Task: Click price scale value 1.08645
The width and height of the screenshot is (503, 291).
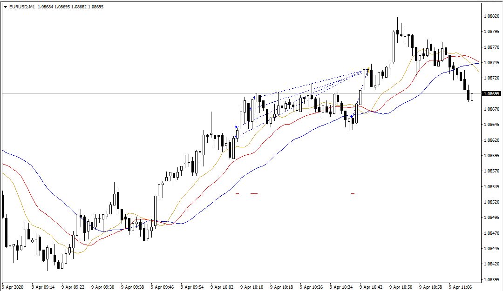Action: point(491,124)
